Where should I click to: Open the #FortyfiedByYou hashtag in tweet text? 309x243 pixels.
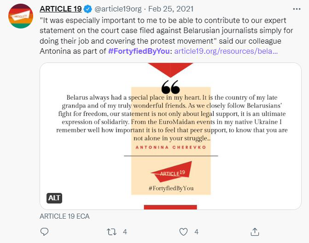click(139, 51)
